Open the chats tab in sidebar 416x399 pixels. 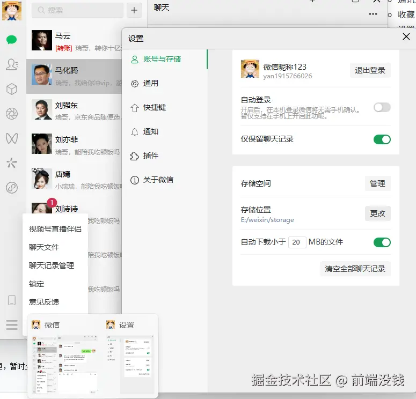click(x=12, y=40)
